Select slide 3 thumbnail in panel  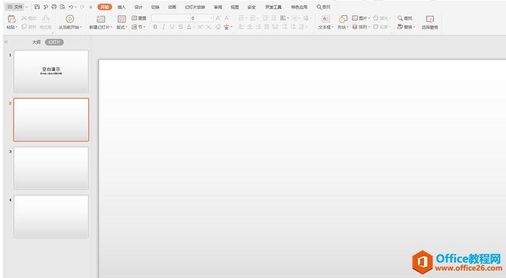click(x=51, y=168)
